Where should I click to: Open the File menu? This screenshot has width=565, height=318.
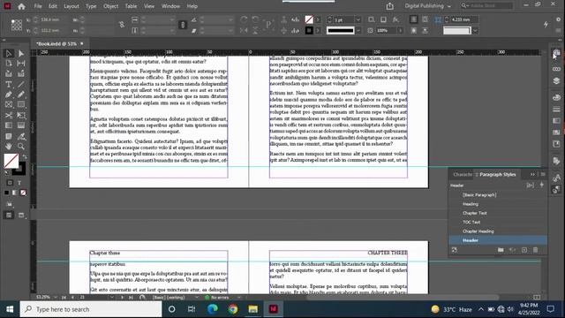point(38,6)
